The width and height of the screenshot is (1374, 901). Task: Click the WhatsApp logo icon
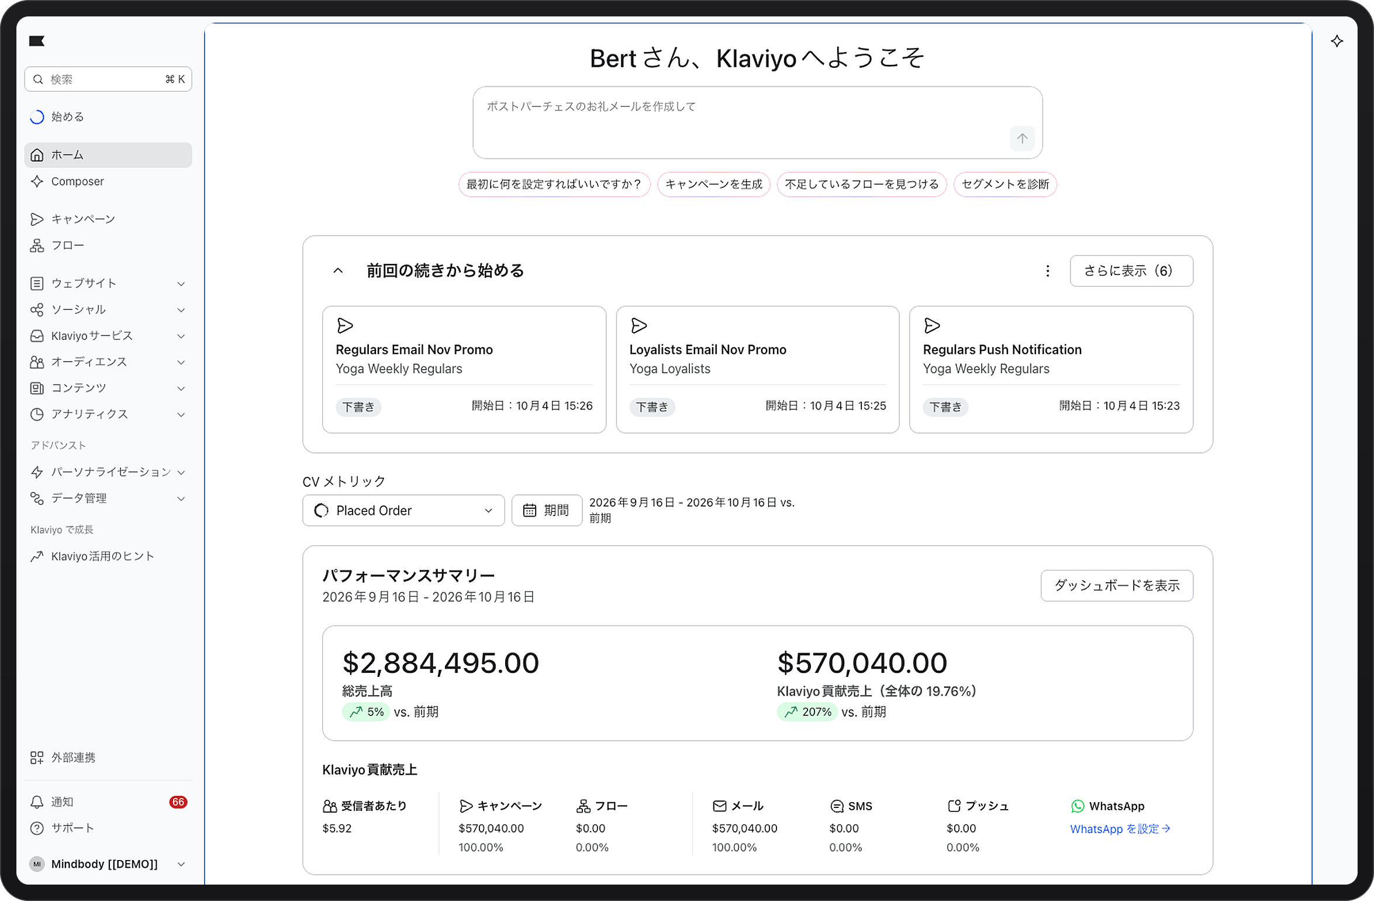click(x=1078, y=806)
